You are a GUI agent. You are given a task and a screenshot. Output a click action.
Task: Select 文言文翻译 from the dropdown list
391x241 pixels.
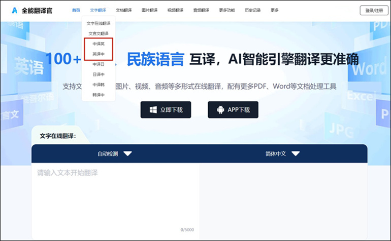click(x=99, y=33)
